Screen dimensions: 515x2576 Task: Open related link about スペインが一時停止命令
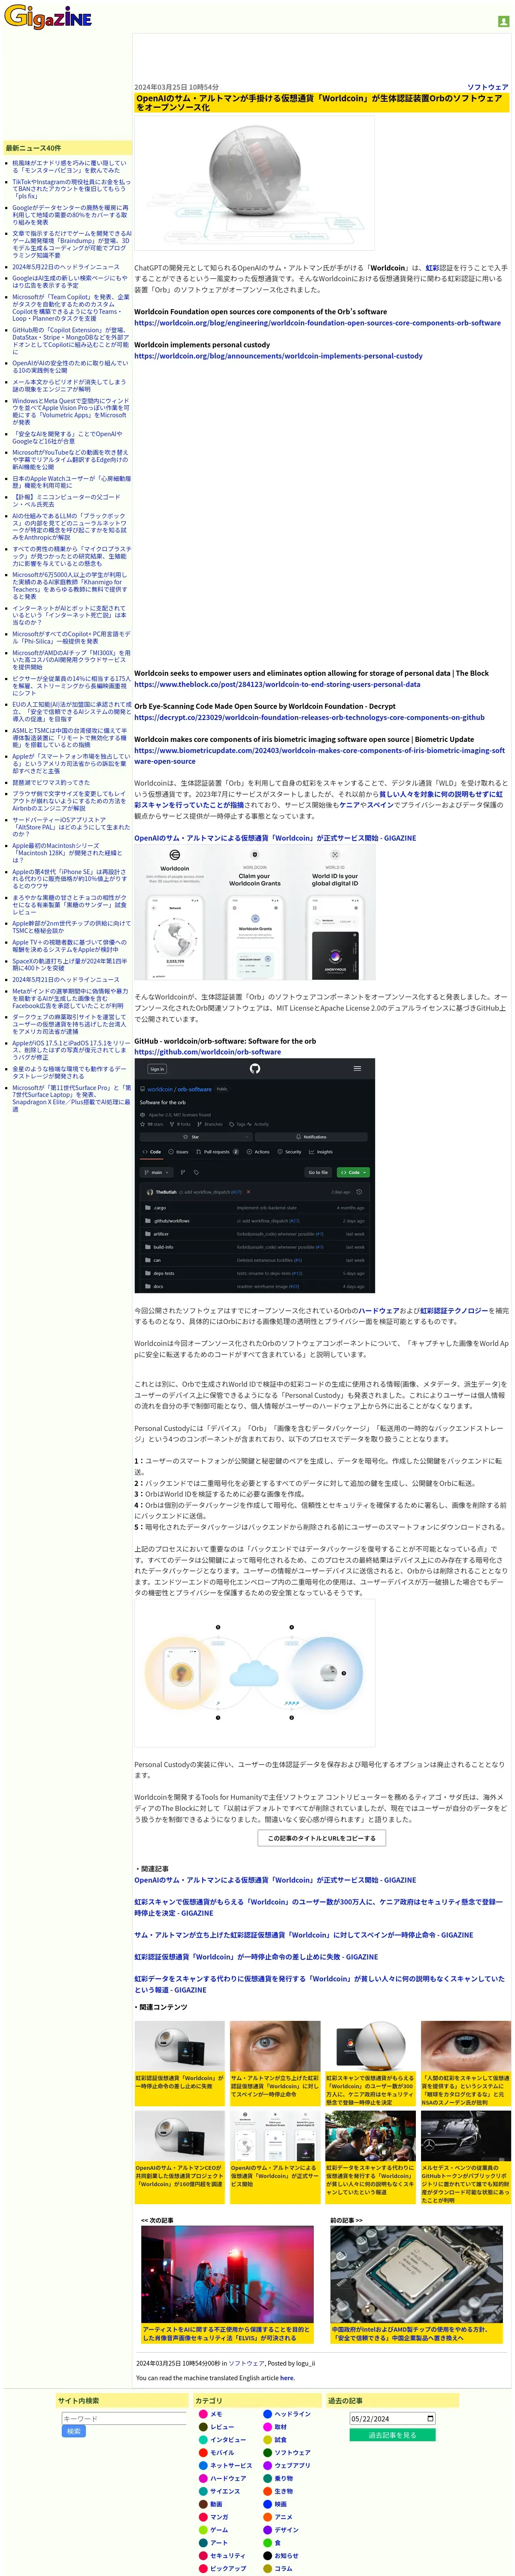pyautogui.click(x=304, y=1935)
